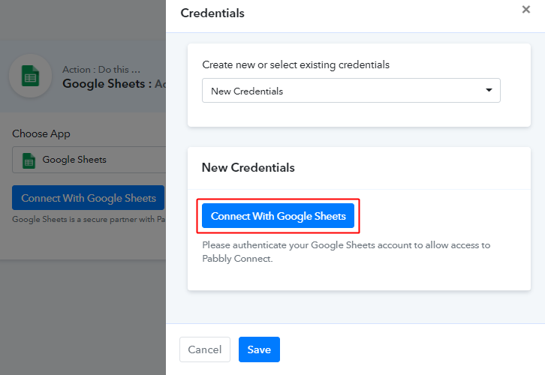Open the Choose App Google Sheets selector
Screen dimensions: 545x375
[x=89, y=160]
